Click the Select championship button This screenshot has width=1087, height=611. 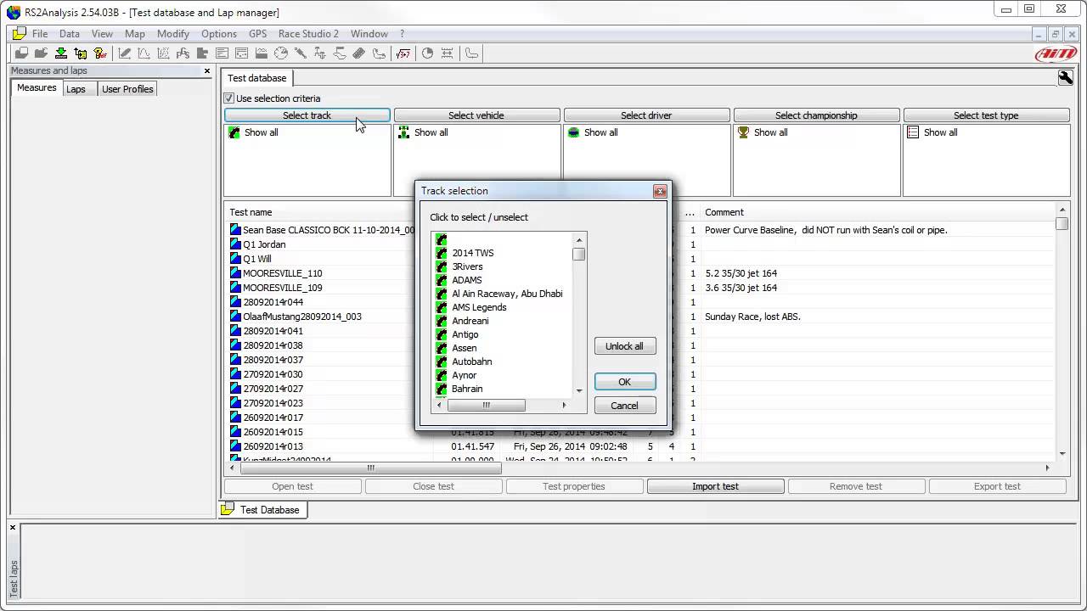[816, 115]
